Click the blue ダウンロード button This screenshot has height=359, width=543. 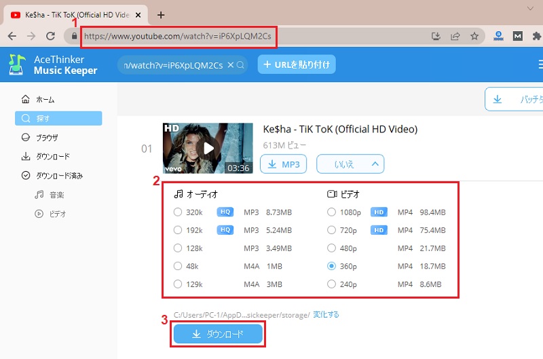(x=218, y=334)
